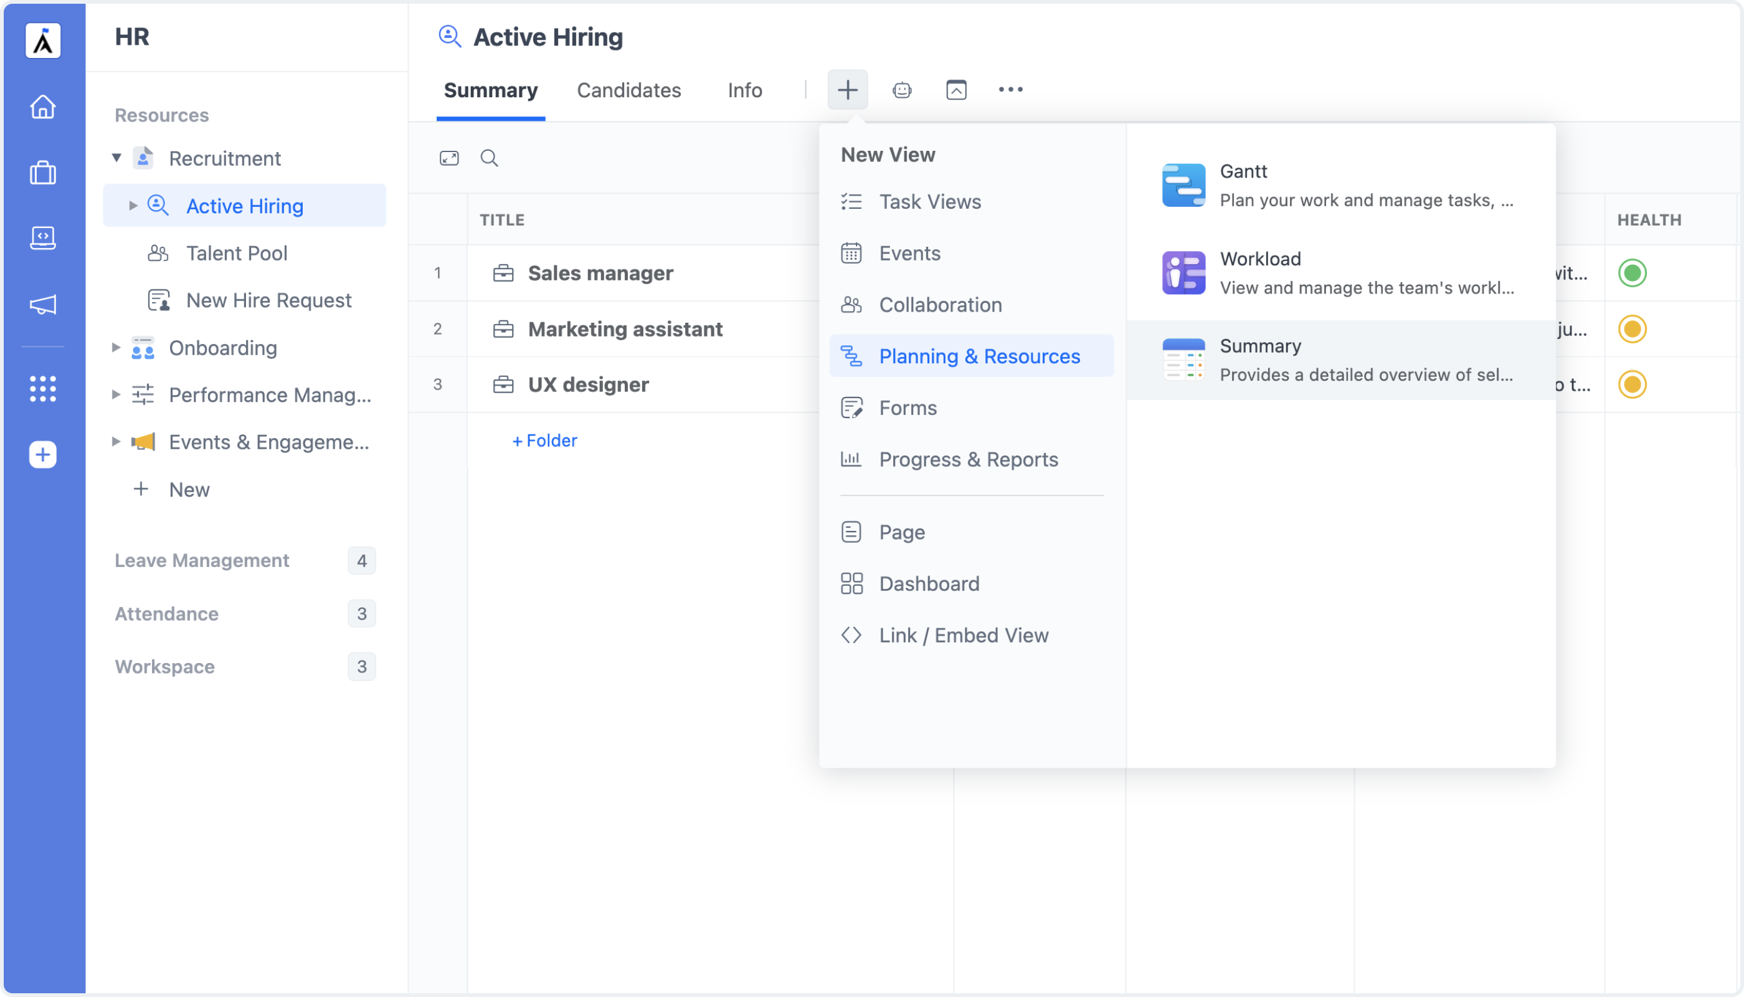Open the robot assistant icon in toolbar
1744x997 pixels.
click(902, 90)
